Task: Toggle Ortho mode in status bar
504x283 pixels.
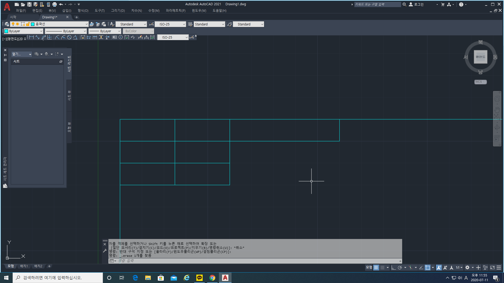Action: (x=393, y=268)
